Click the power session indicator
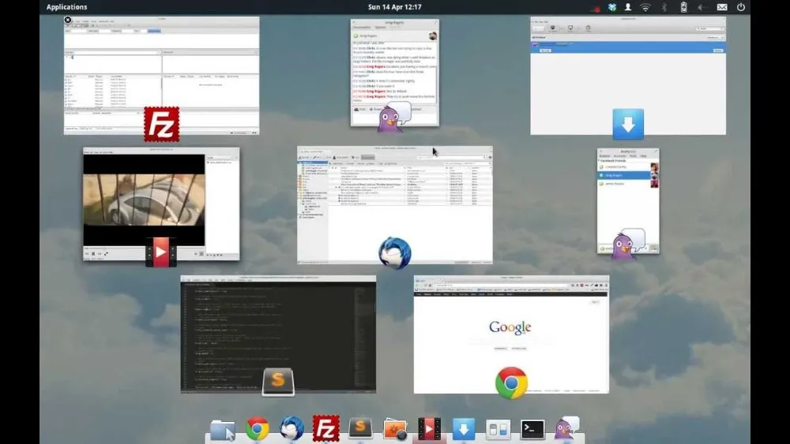 click(741, 7)
